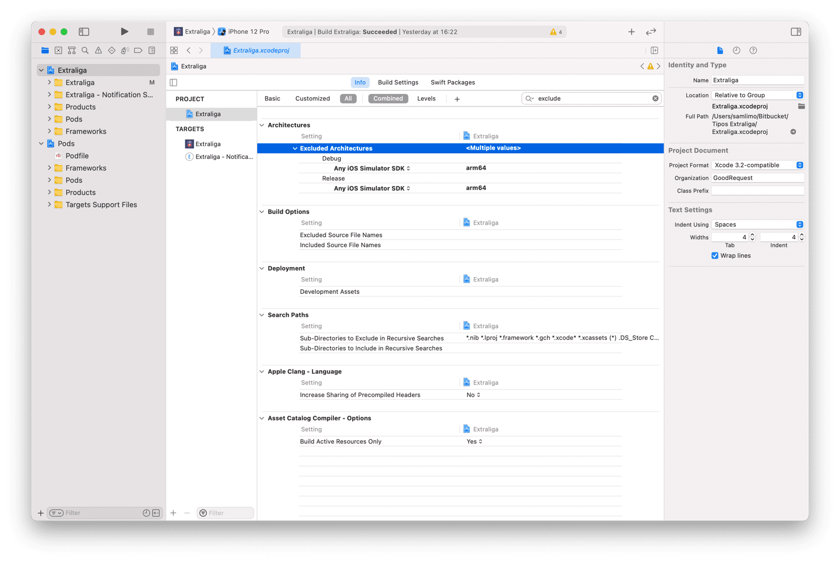Hide the project and targets list
This screenshot has height=562, width=840.
pos(174,82)
